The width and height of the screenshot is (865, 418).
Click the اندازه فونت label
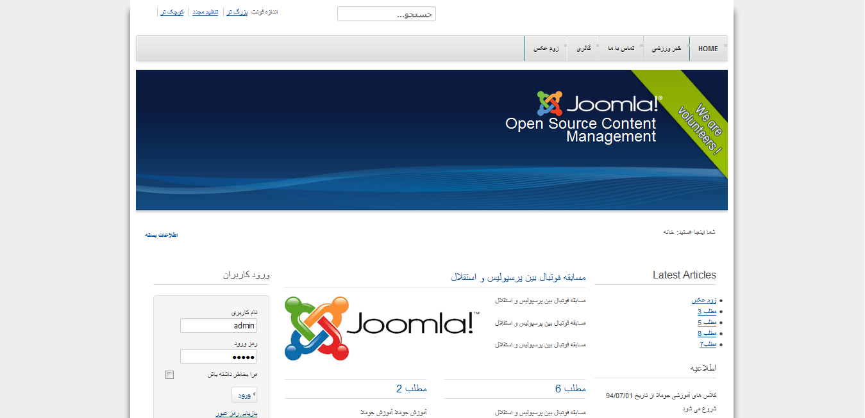265,12
